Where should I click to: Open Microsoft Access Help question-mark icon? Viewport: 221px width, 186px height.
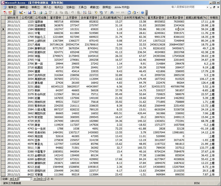click(x=143, y=12)
